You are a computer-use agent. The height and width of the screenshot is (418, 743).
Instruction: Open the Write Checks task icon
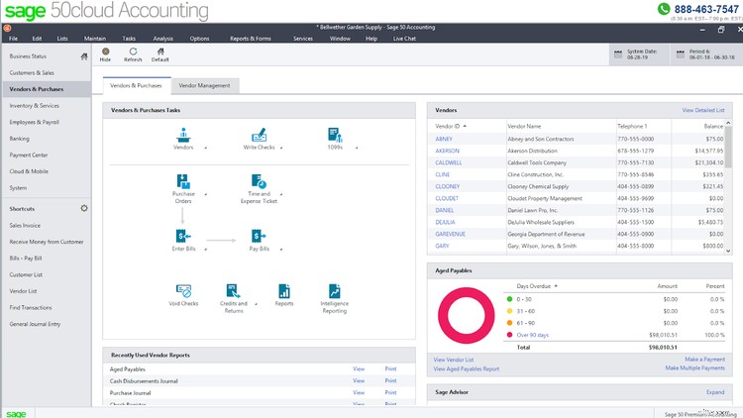coord(259,135)
